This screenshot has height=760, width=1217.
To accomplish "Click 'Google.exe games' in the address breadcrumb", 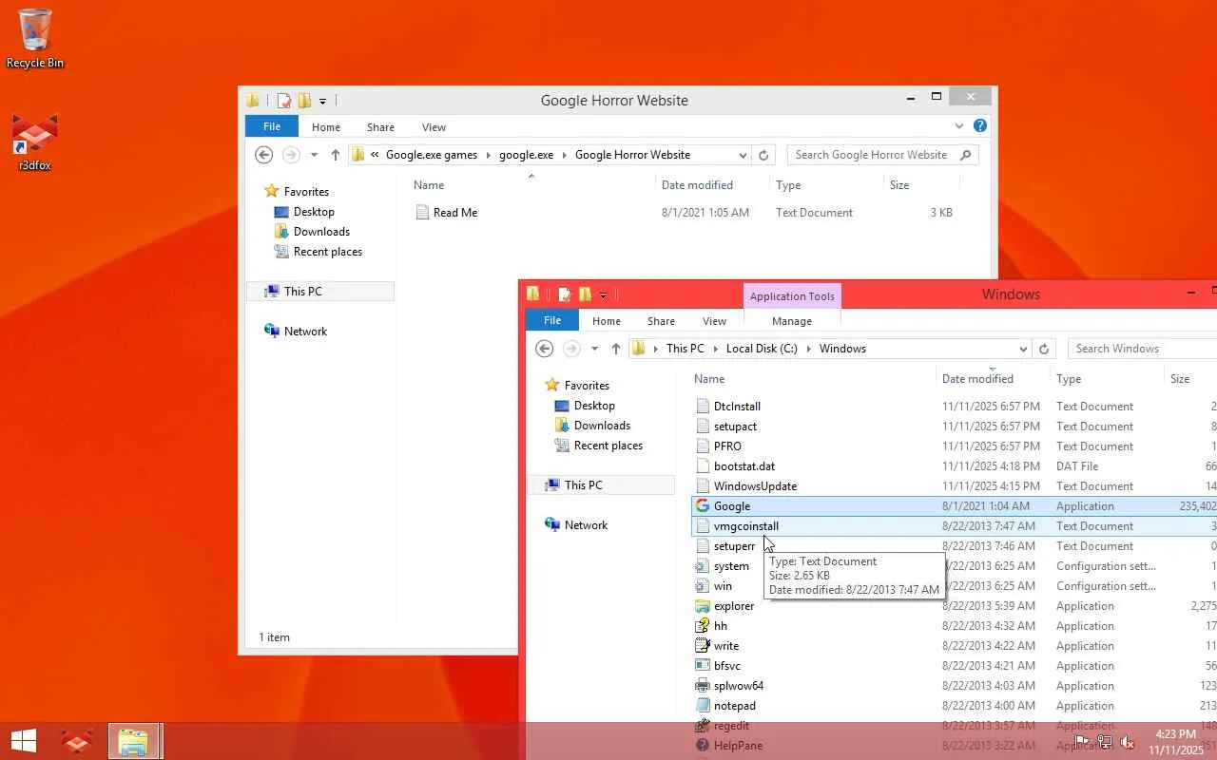I will click(x=432, y=155).
